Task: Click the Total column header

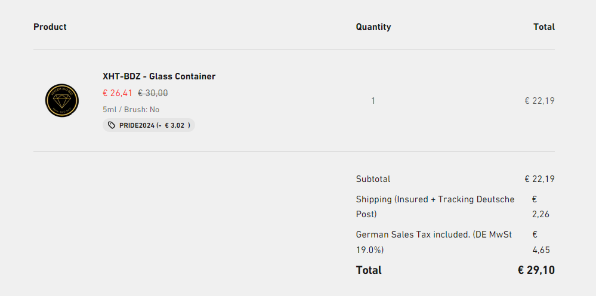Action: pyautogui.click(x=544, y=27)
